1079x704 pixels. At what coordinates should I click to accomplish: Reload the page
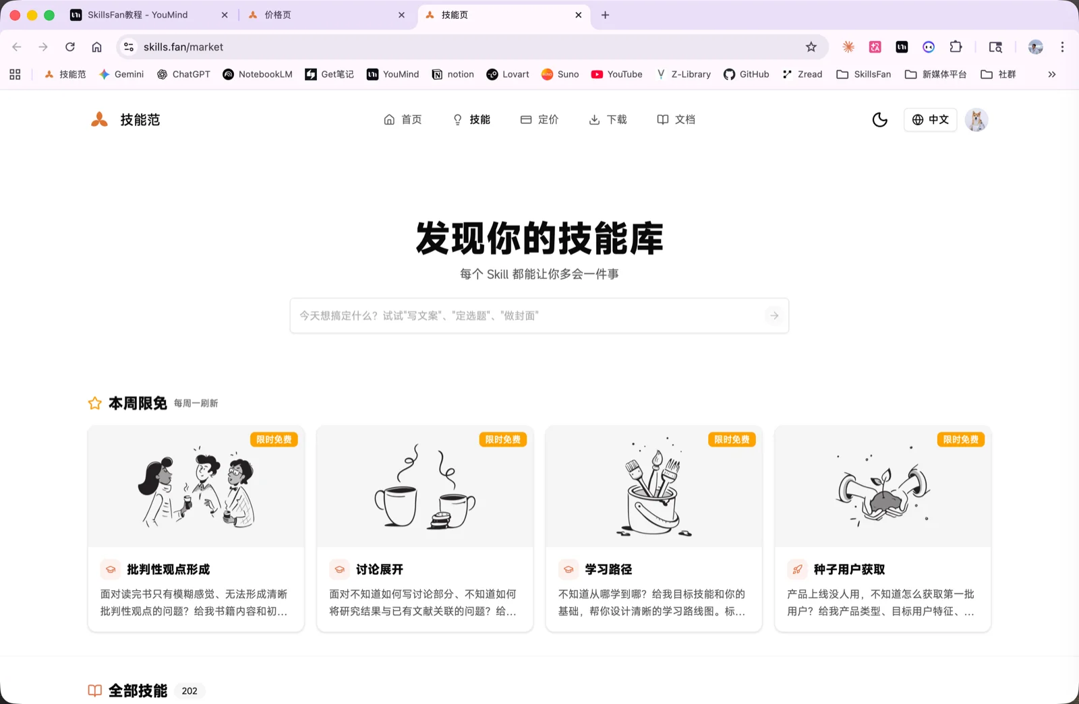point(70,47)
